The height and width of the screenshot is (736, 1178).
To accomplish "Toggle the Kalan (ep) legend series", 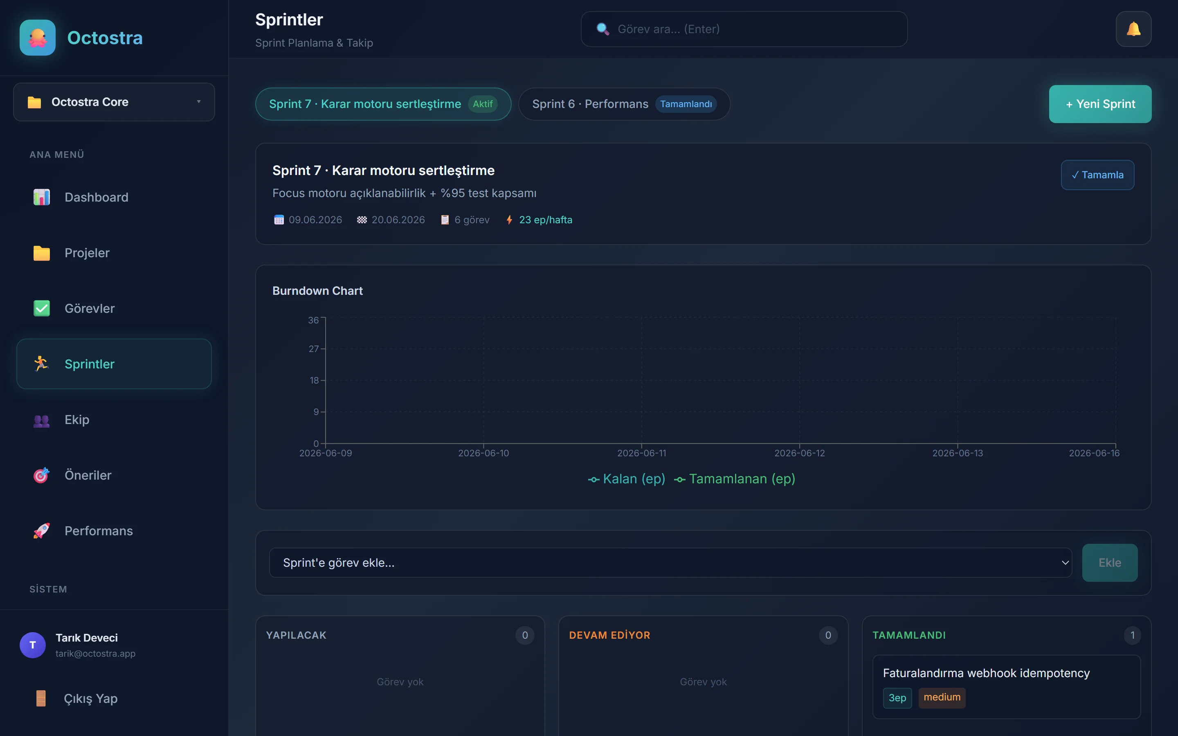I will pos(627,479).
